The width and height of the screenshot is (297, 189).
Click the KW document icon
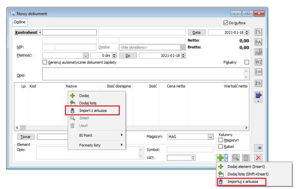point(258,72)
